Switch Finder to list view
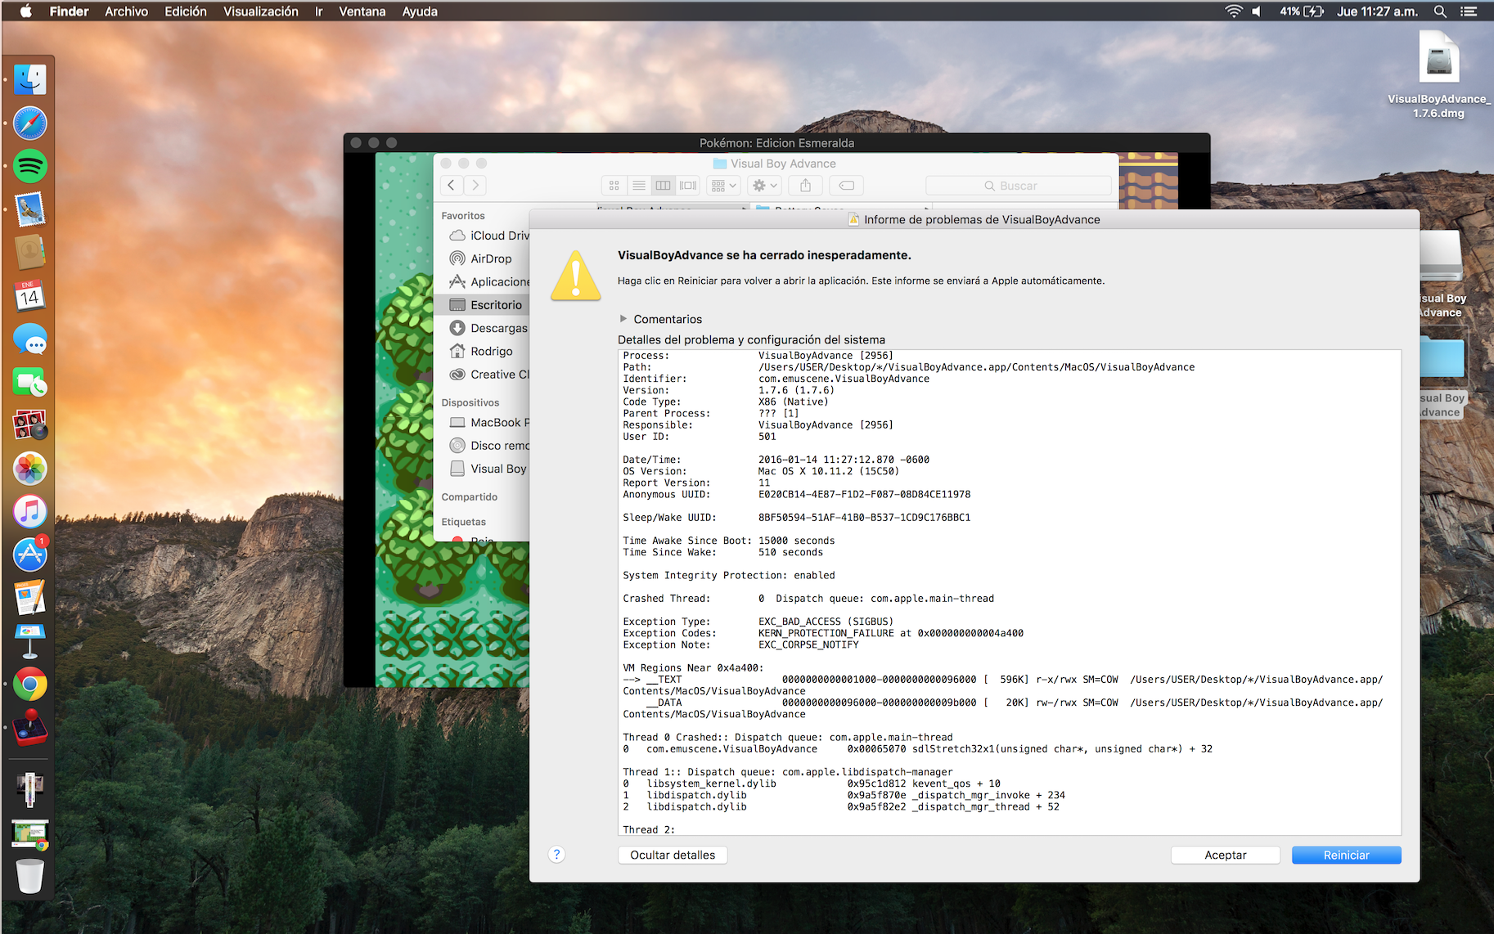The image size is (1494, 934). tap(639, 186)
